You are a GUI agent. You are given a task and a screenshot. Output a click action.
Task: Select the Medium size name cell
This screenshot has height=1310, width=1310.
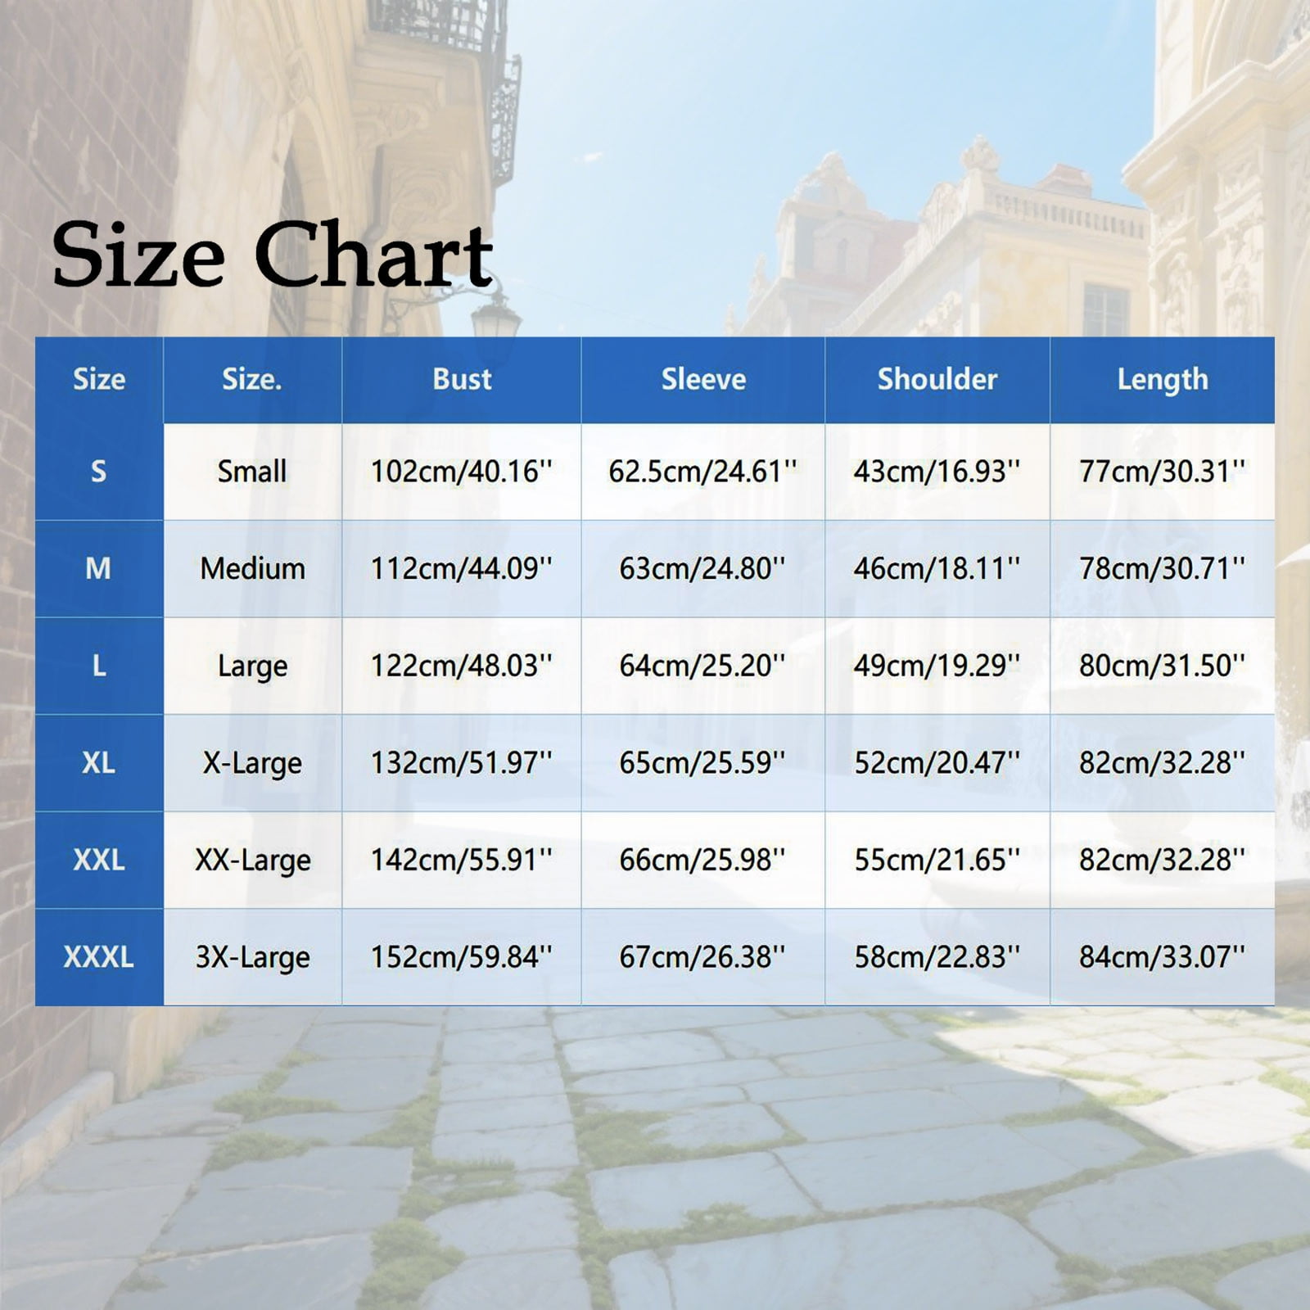click(252, 568)
